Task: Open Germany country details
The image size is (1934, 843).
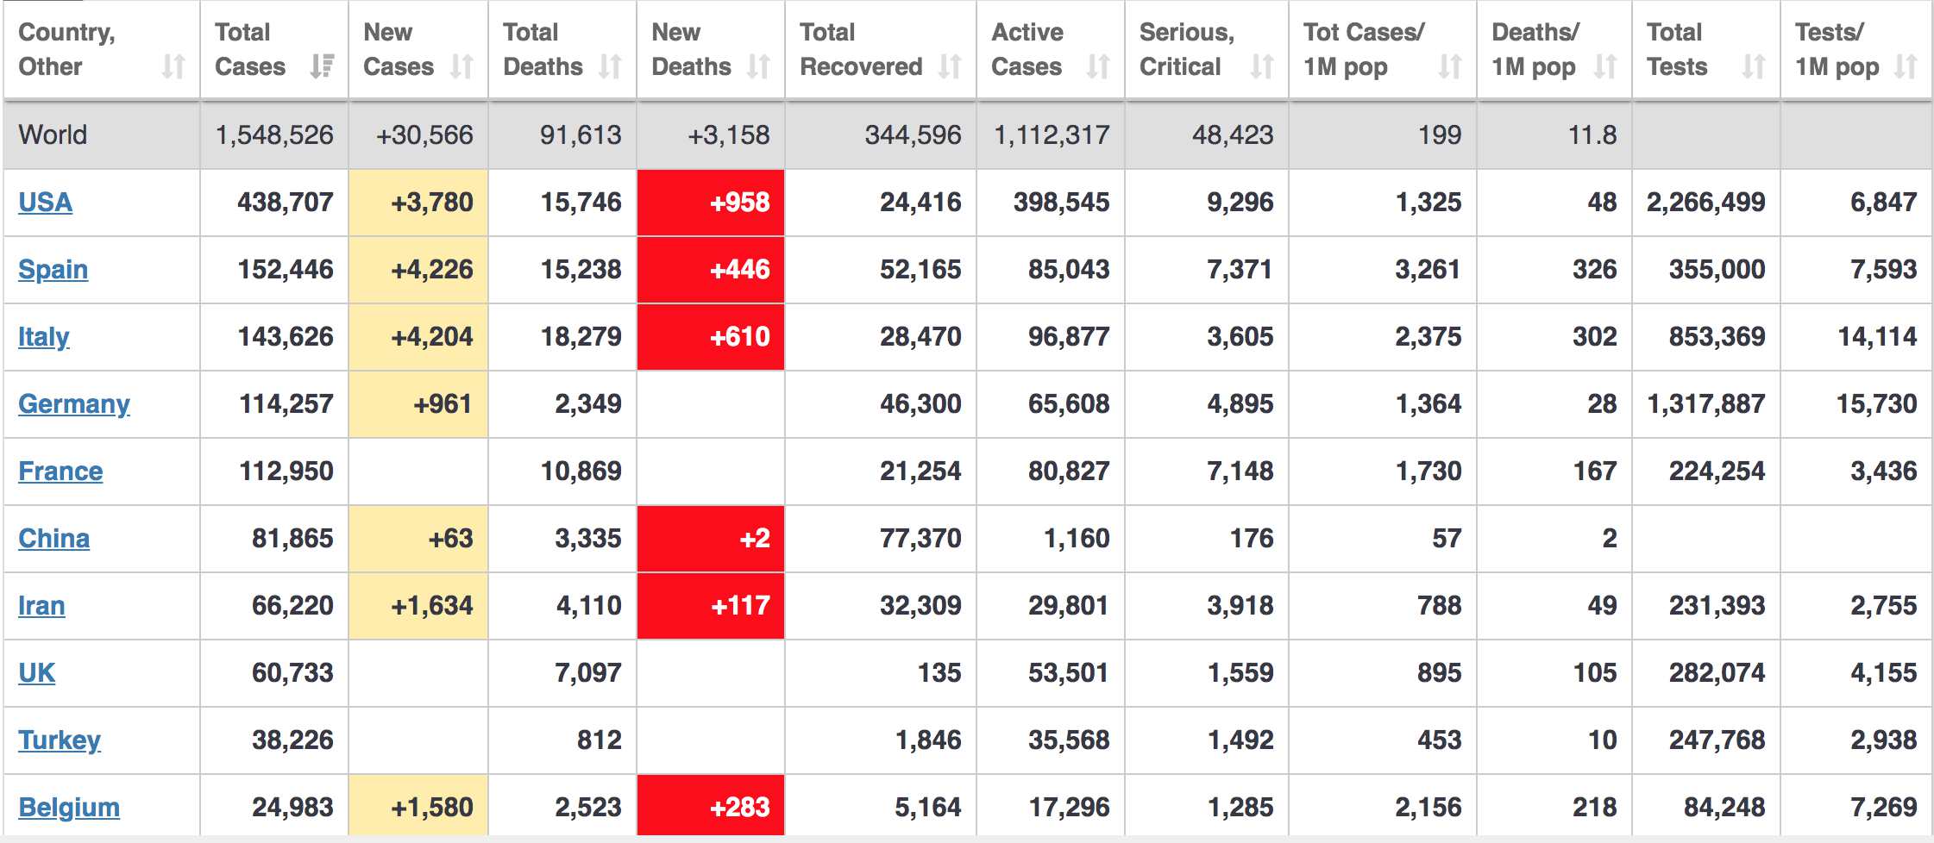Action: (x=74, y=404)
